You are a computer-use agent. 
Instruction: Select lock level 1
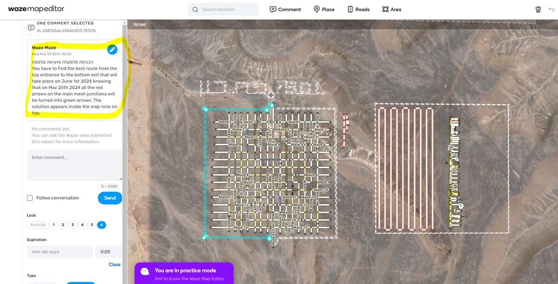click(53, 225)
